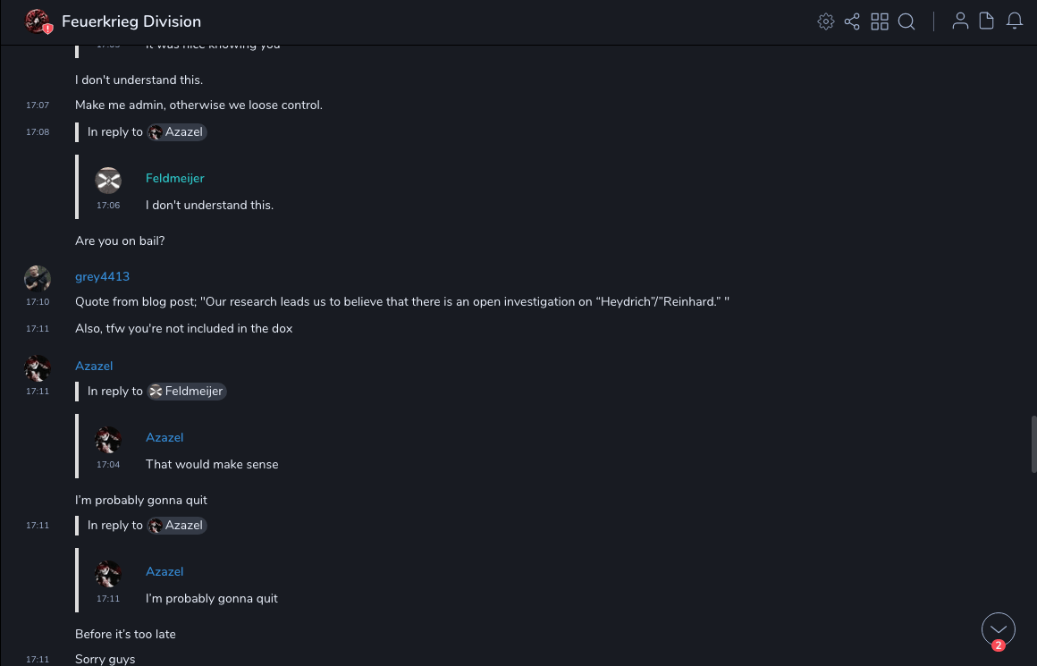Image resolution: width=1037 pixels, height=666 pixels.
Task: Click the Feldmeijer pill after "In reply to"
Action: coord(187,391)
